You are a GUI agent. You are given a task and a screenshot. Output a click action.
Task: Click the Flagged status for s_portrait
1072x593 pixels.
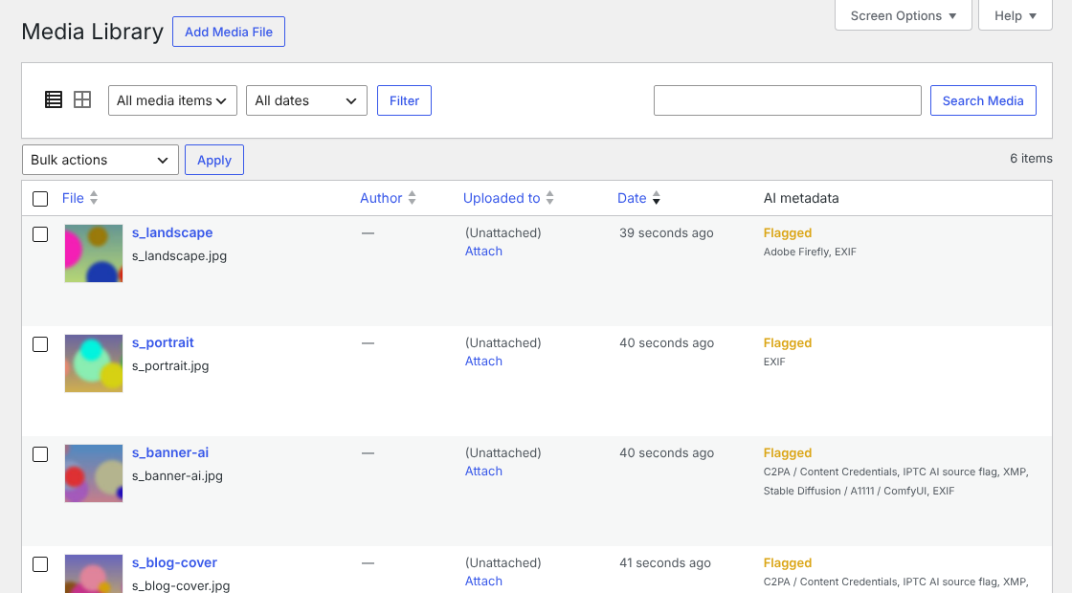pos(788,343)
